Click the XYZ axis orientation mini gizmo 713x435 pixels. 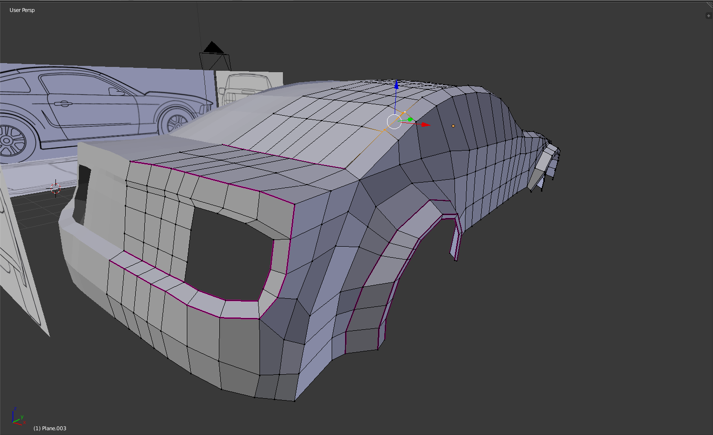(18, 417)
